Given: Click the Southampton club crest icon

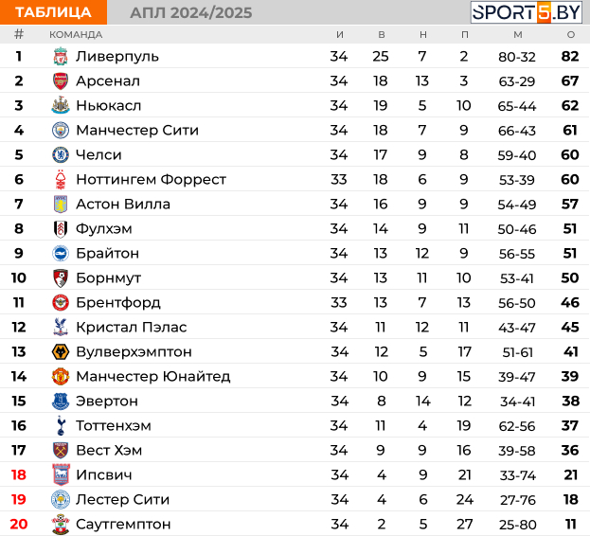Looking at the screenshot, I should 61,524.
